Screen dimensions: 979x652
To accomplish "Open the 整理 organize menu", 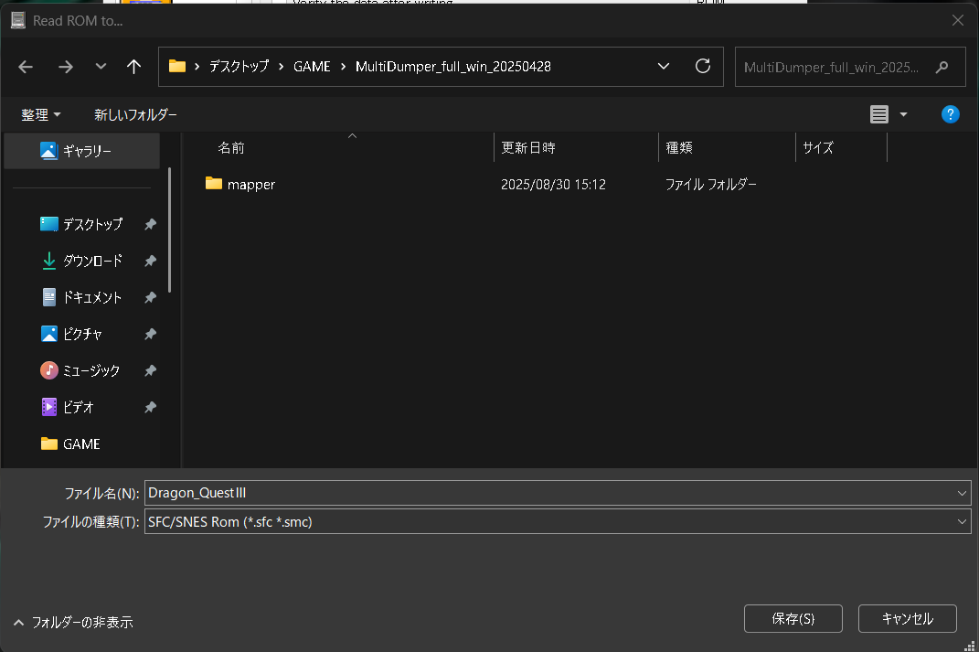I will coord(41,114).
